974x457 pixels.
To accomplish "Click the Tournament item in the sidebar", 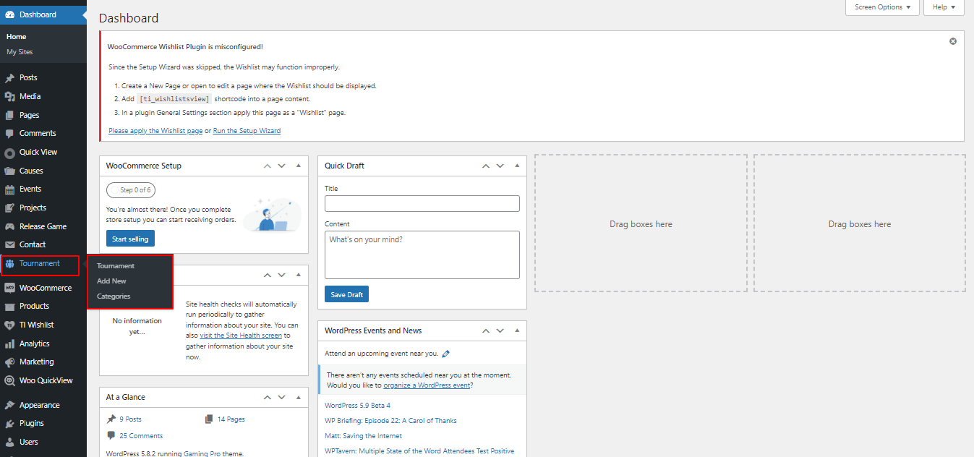I will [40, 263].
